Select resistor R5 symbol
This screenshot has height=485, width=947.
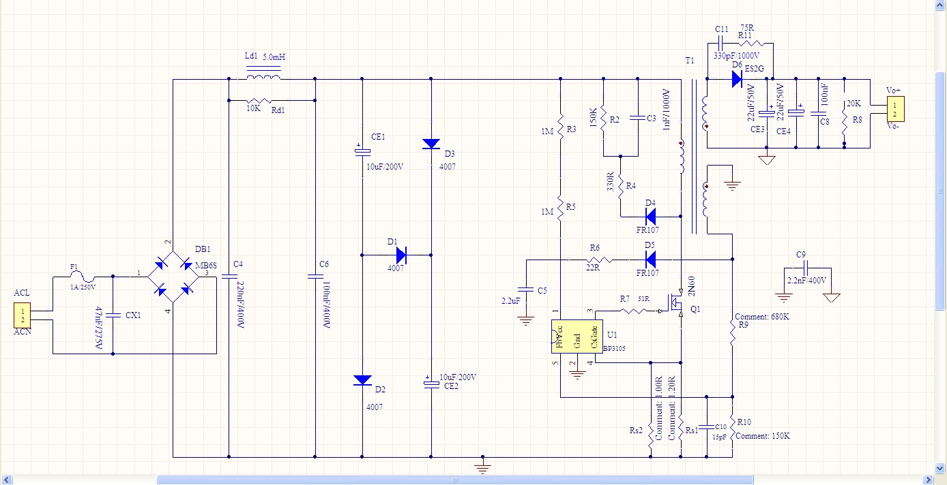pos(559,206)
